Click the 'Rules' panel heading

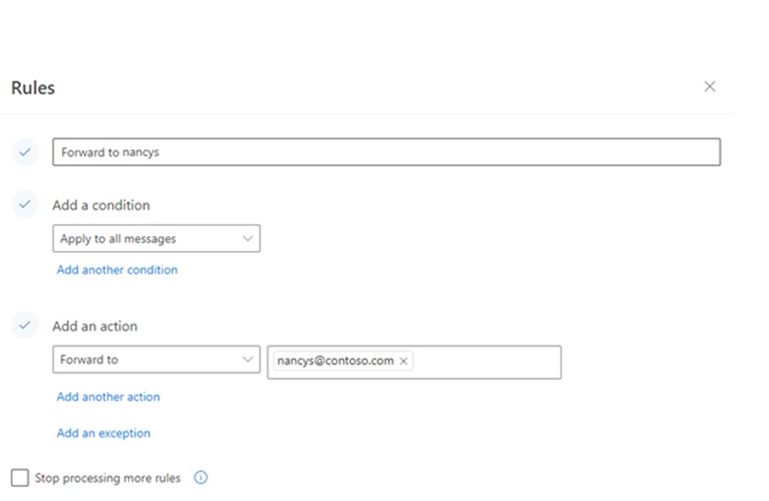click(x=33, y=87)
